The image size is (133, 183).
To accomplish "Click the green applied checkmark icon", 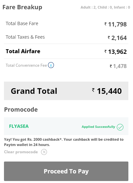I will (120, 127).
